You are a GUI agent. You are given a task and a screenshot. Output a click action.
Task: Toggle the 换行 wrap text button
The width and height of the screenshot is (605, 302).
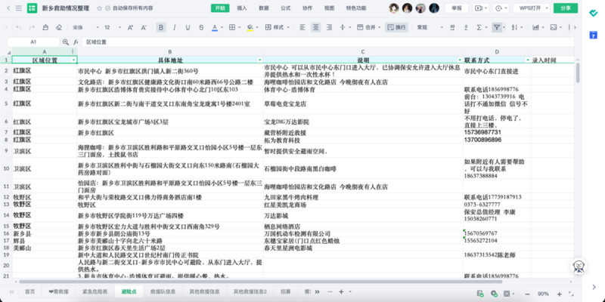397,27
